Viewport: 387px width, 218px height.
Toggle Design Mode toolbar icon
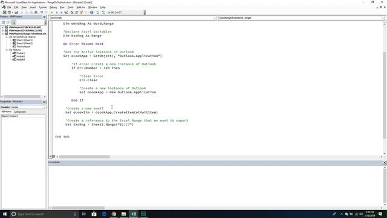(66, 12)
